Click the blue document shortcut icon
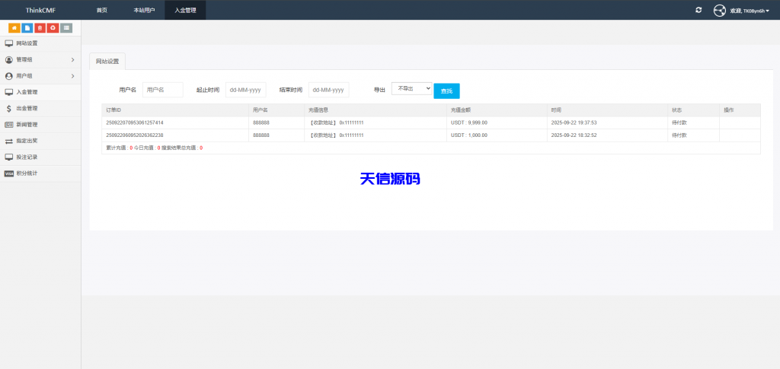Image resolution: width=780 pixels, height=369 pixels. point(27,28)
